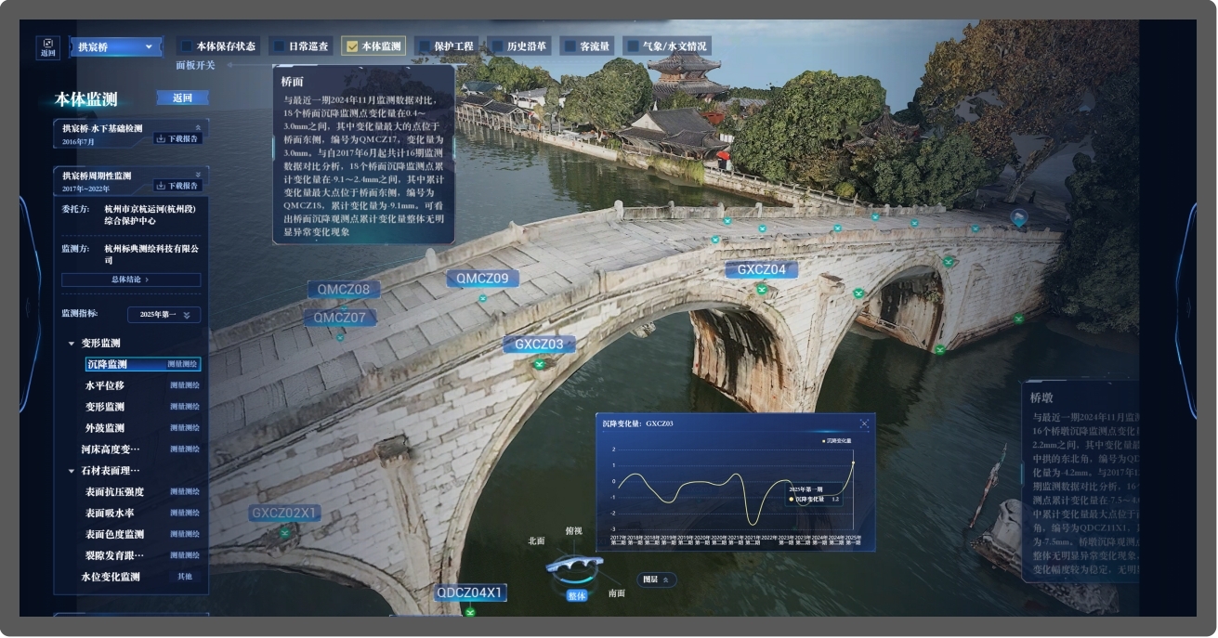Click the marker beneath QMCZ09 label
The width and height of the screenshot is (1218, 638).
click(x=482, y=298)
